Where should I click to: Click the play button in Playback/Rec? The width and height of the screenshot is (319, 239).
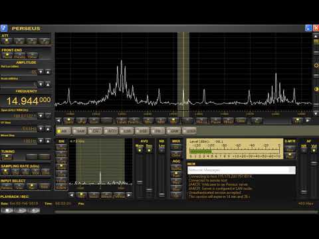click(x=21, y=210)
